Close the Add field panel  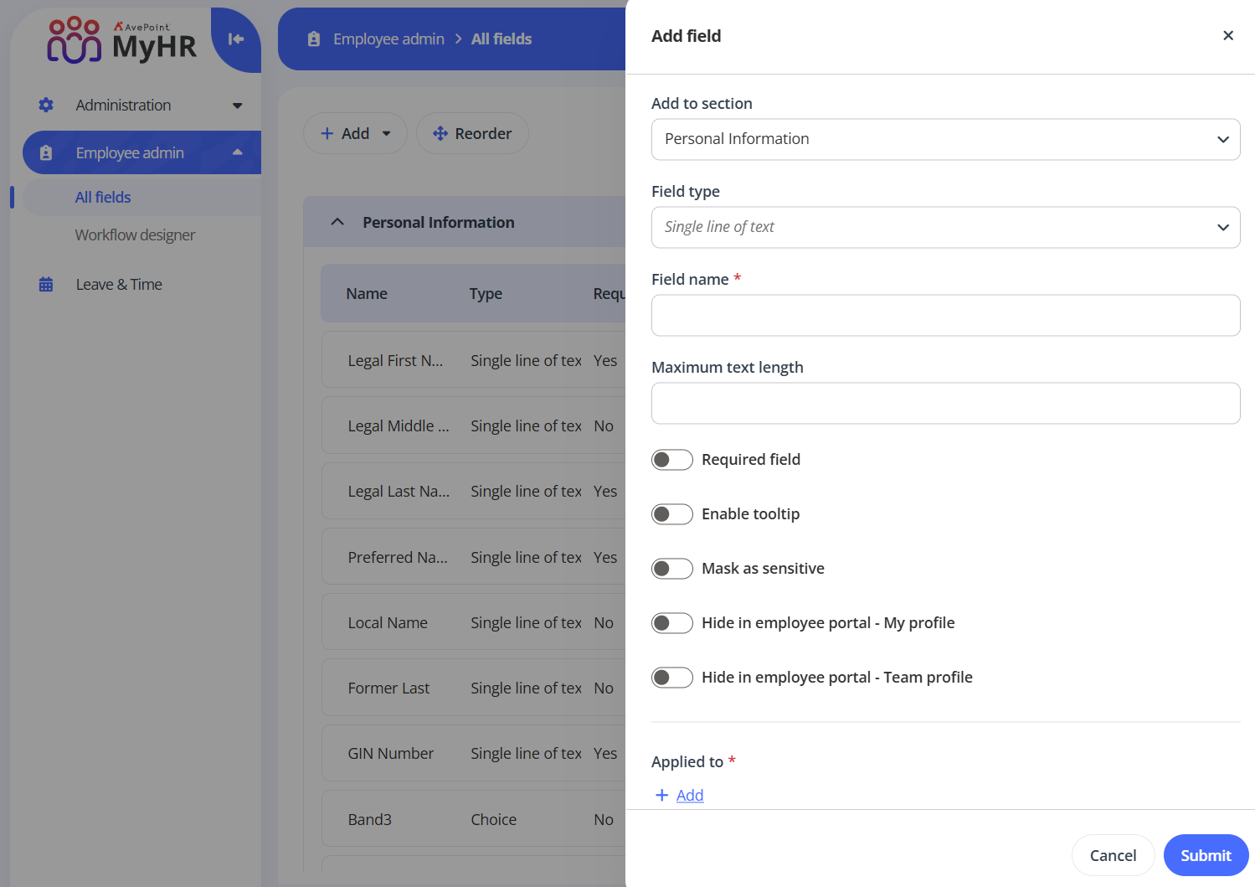tap(1228, 35)
